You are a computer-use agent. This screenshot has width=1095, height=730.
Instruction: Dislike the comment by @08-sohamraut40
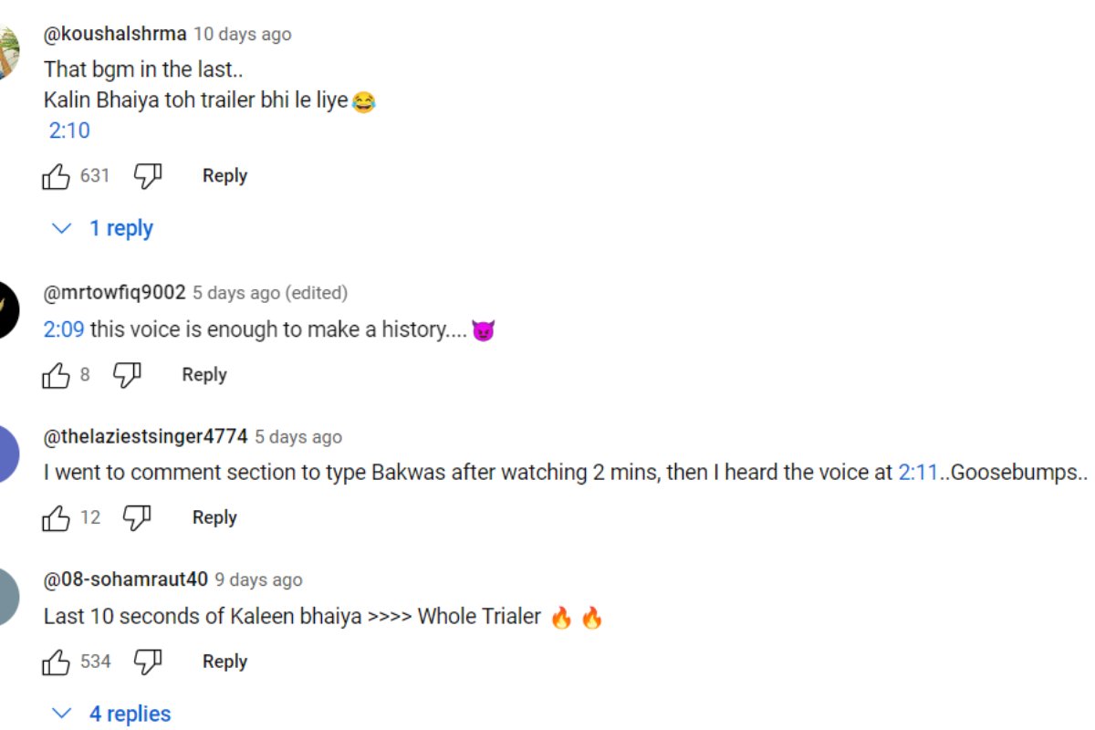point(148,662)
